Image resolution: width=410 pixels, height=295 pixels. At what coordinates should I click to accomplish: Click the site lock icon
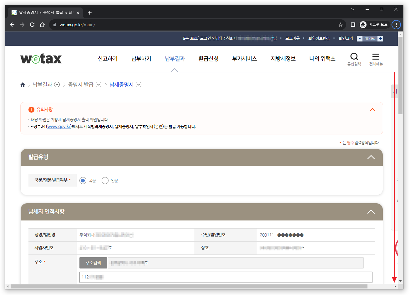pos(55,25)
